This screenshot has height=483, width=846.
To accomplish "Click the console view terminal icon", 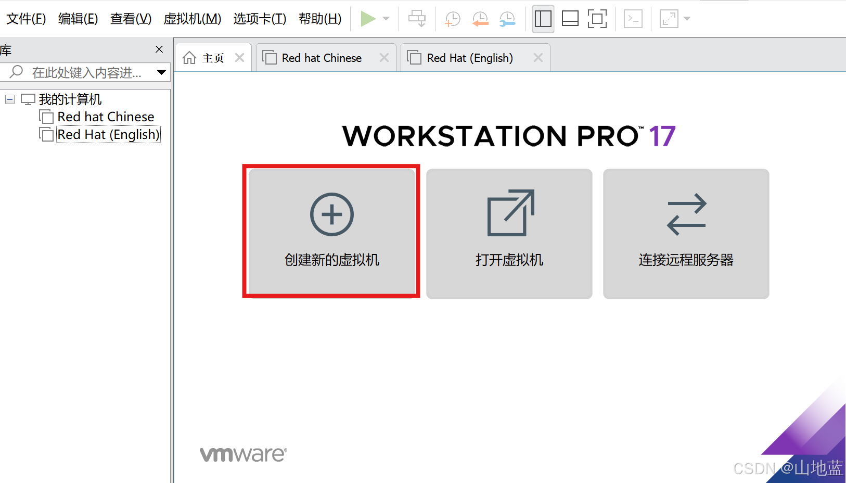I will click(633, 19).
